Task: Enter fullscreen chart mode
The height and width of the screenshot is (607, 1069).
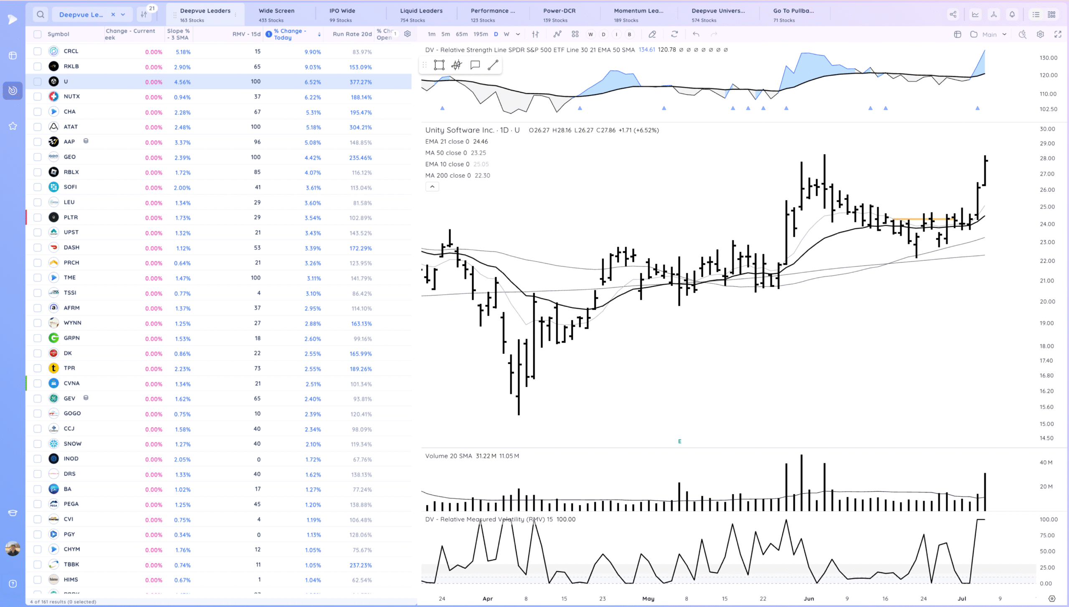Action: click(1058, 34)
